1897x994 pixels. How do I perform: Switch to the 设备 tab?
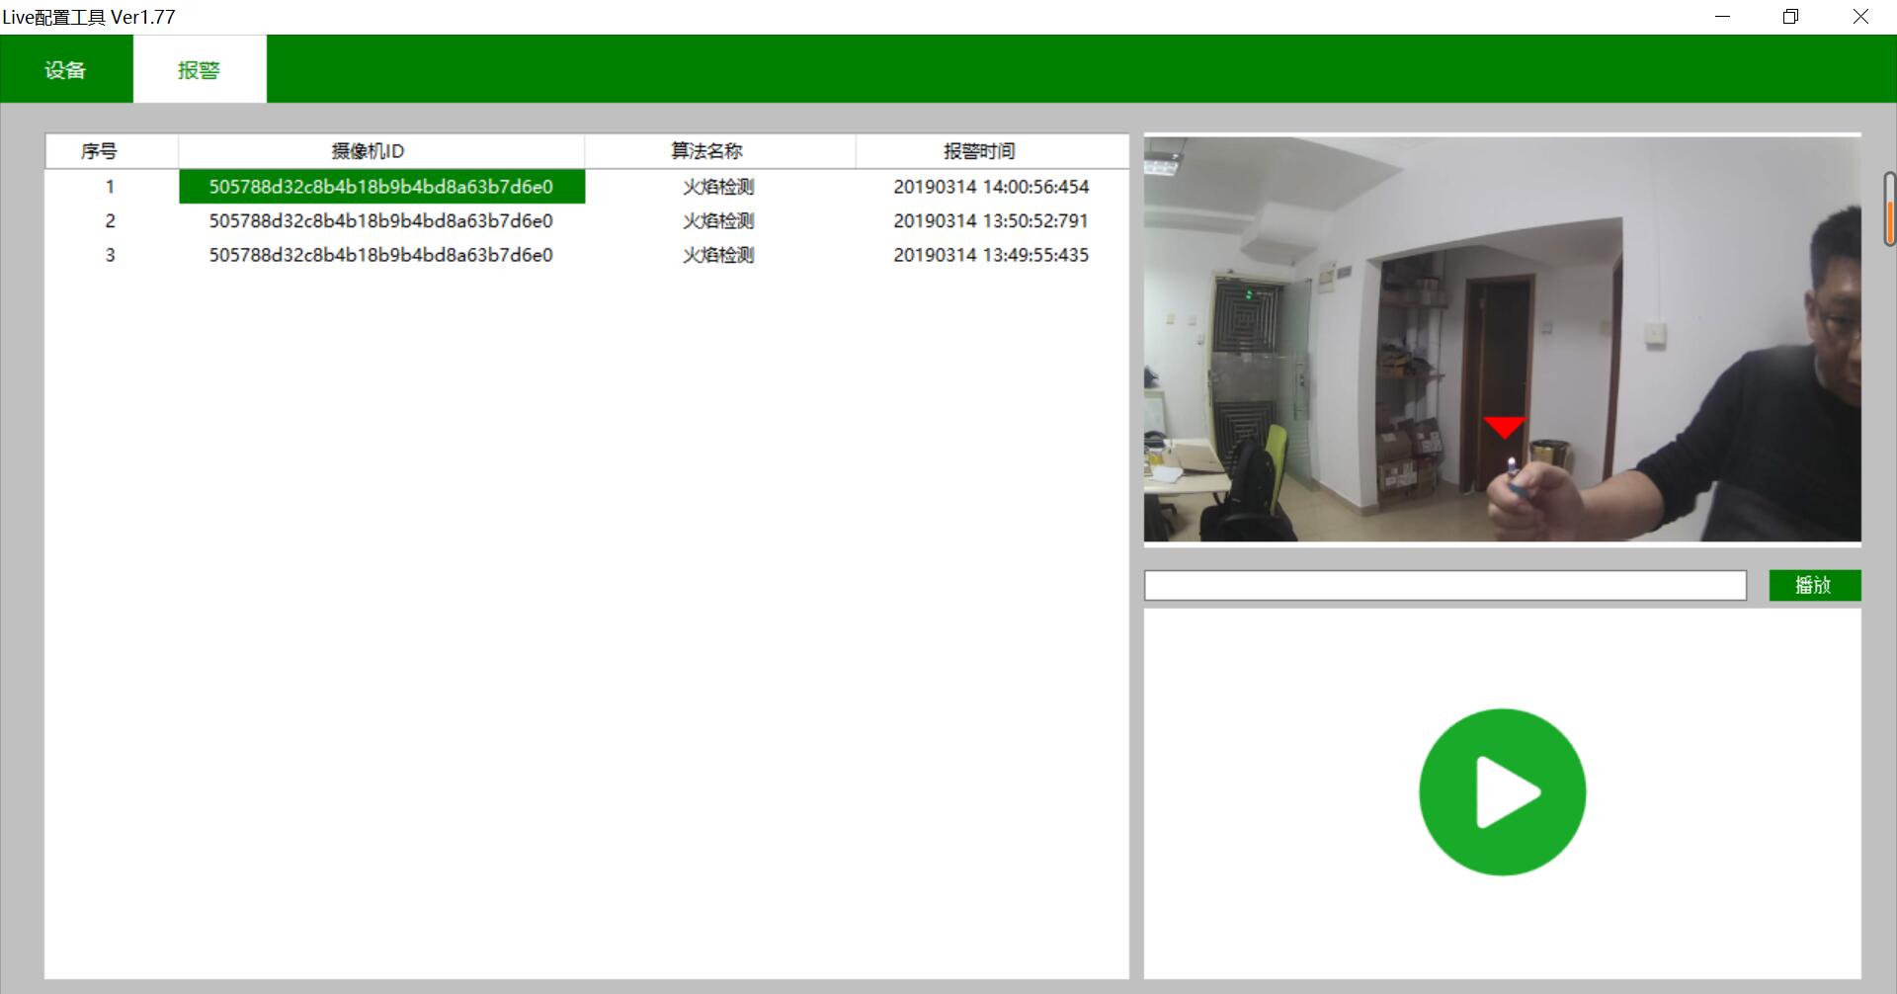coord(66,69)
